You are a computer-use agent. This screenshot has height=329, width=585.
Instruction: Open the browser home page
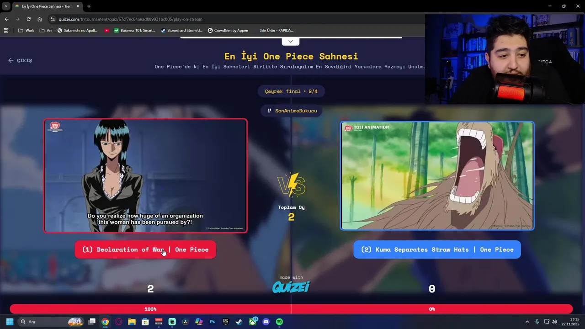(39, 19)
